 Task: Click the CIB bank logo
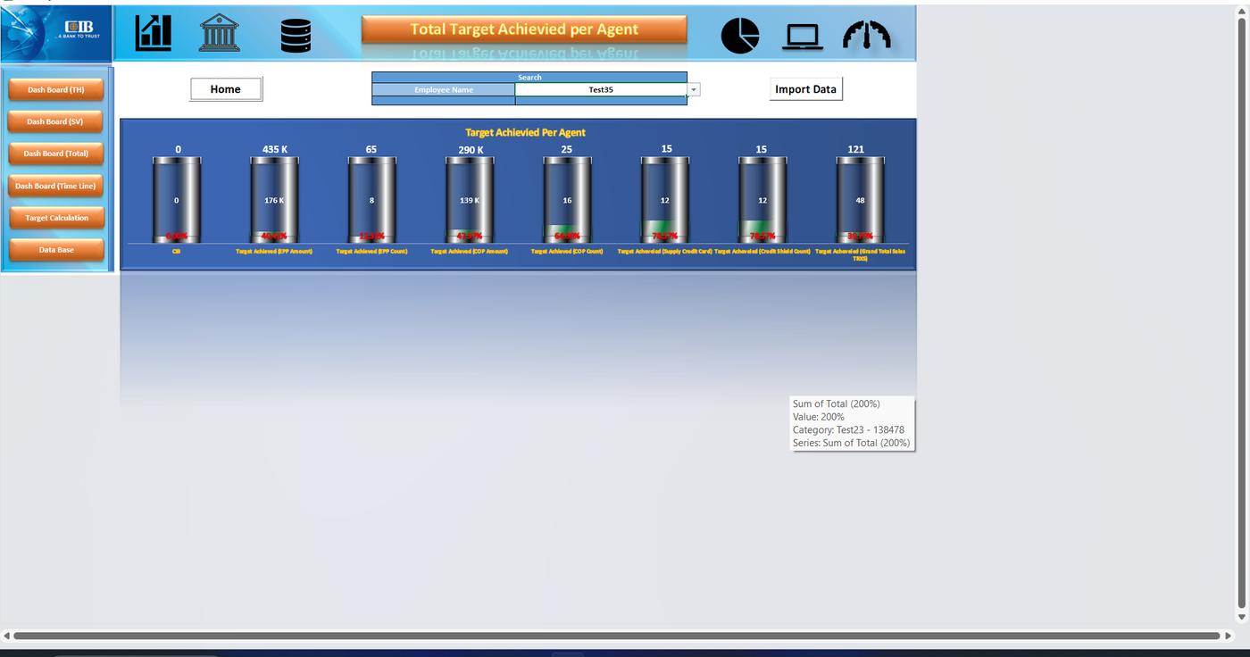click(x=56, y=33)
